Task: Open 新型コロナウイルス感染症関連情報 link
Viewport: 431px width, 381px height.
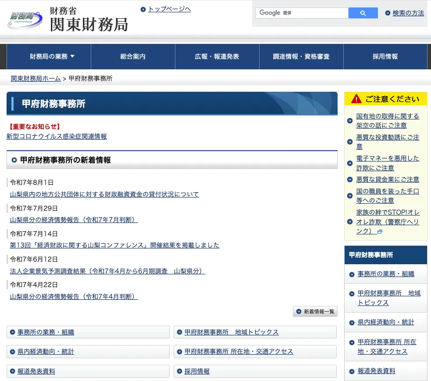Action: [x=57, y=137]
